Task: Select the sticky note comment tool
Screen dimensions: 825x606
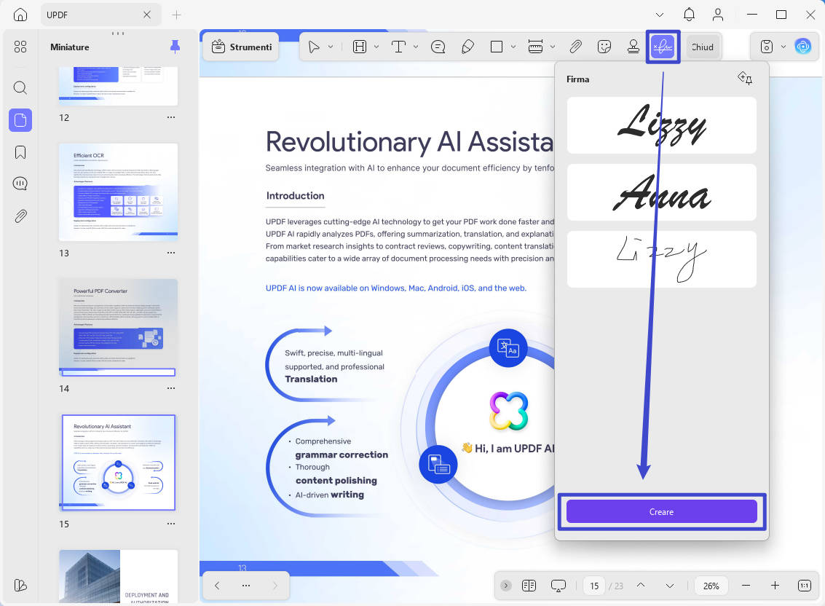Action: pyautogui.click(x=438, y=47)
